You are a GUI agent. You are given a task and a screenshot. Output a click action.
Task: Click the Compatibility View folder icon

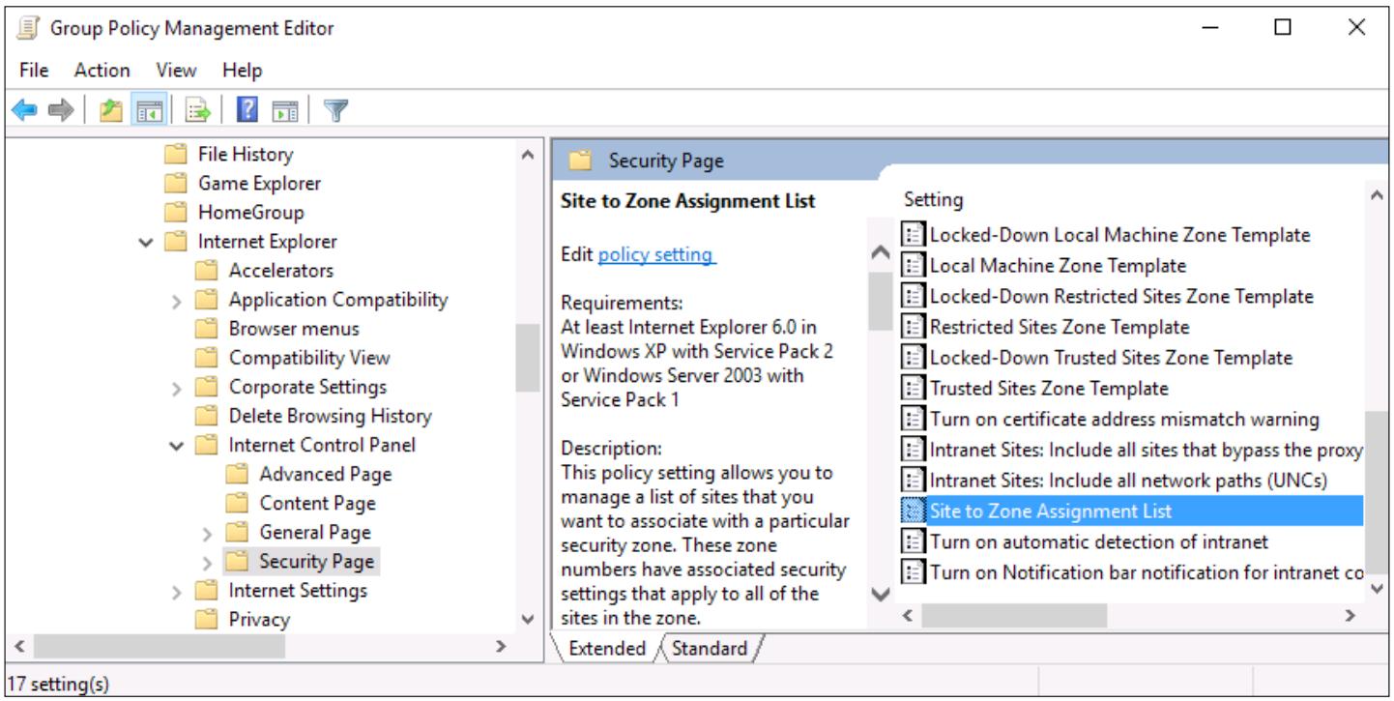point(206,357)
